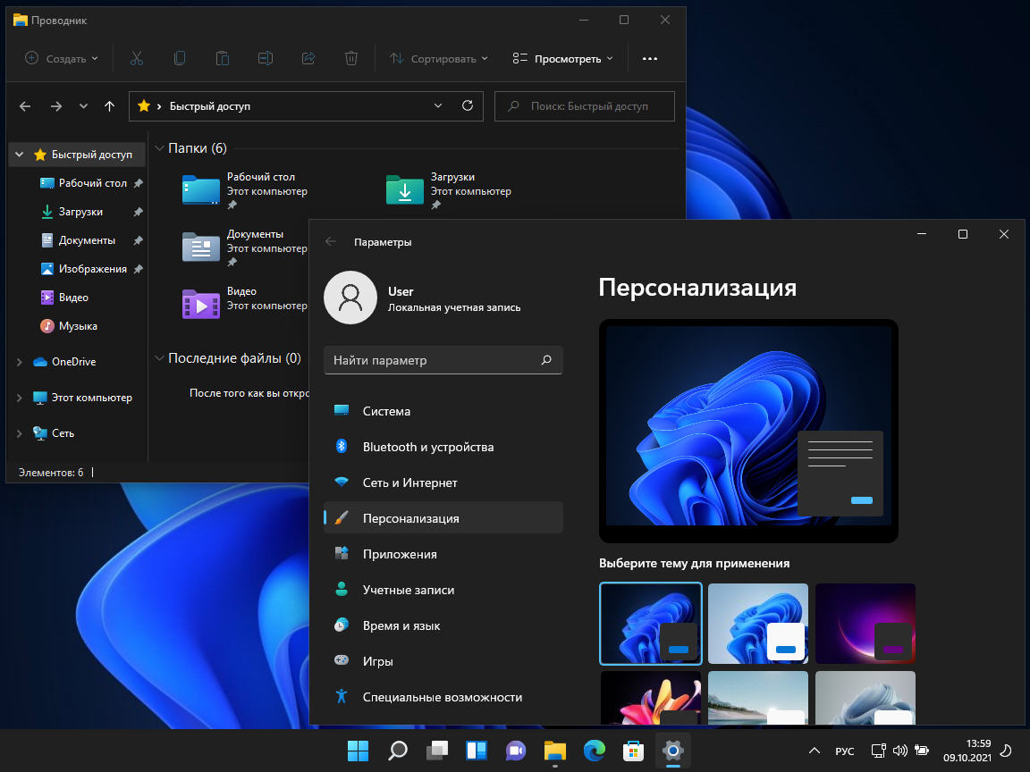This screenshot has width=1030, height=772.
Task: Click the Cut scissors icon in Explorer toolbar
Action: click(x=137, y=58)
